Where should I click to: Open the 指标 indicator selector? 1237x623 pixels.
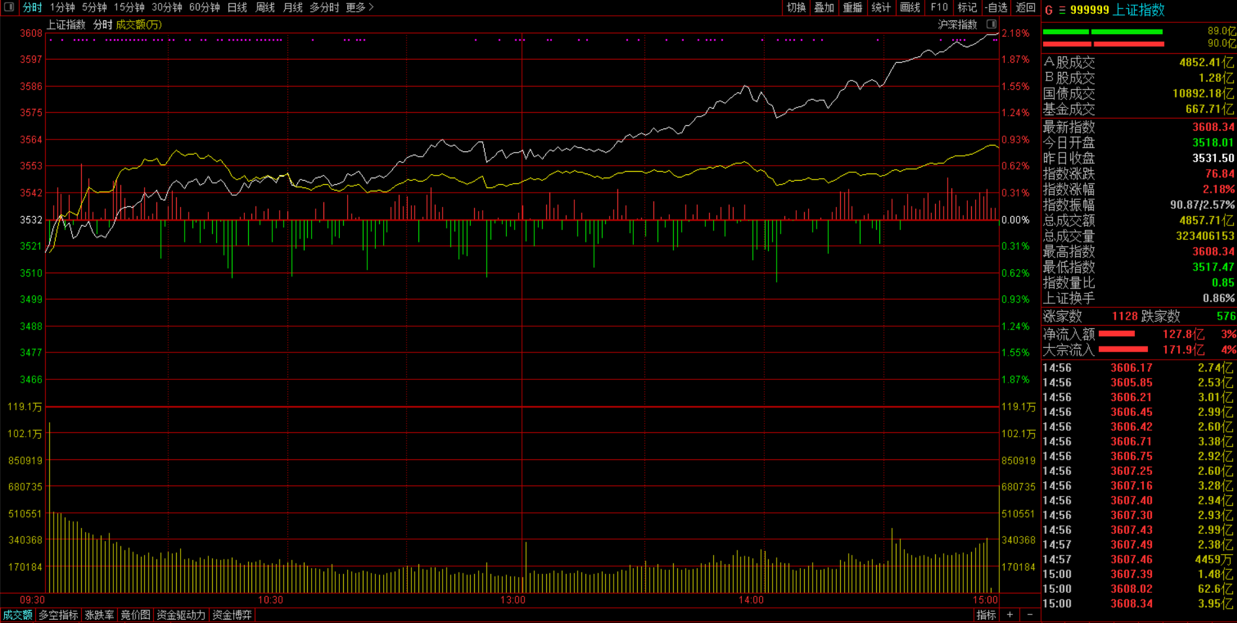[986, 614]
